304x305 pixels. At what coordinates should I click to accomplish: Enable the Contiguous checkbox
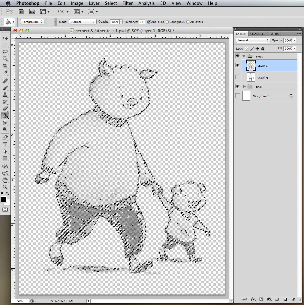pos(167,22)
